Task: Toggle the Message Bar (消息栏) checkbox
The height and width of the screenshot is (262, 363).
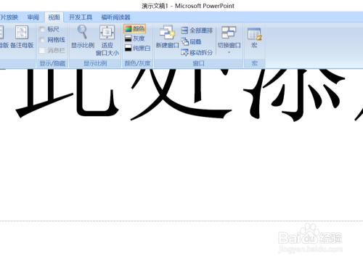Action: click(42, 50)
